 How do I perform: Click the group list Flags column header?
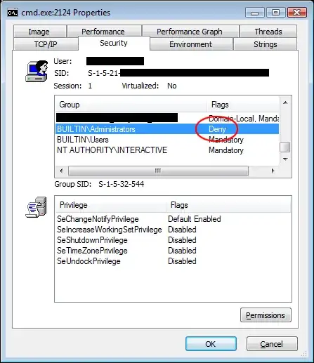243,105
